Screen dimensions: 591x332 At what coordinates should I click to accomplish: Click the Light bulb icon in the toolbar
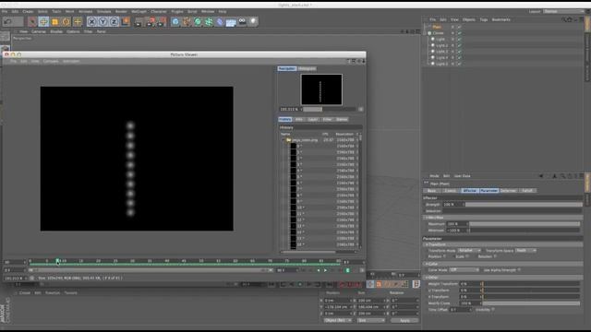253,22
